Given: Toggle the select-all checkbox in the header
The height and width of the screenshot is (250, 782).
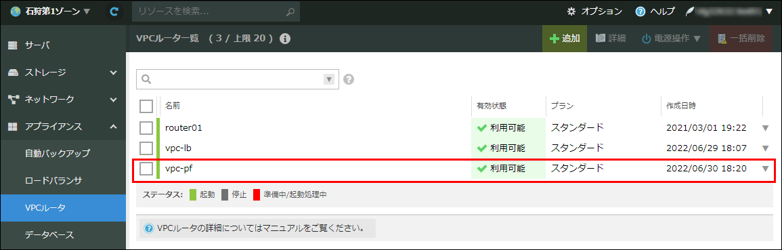Looking at the screenshot, I should 146,106.
